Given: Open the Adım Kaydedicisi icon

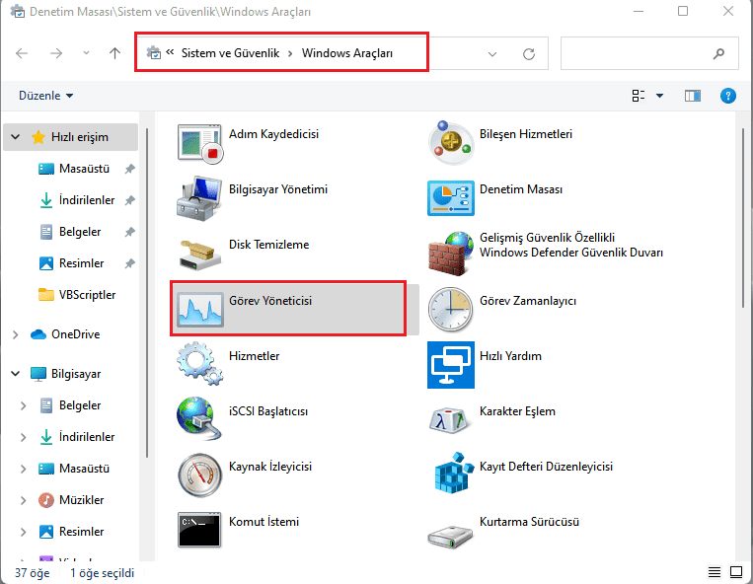Looking at the screenshot, I should tap(199, 143).
